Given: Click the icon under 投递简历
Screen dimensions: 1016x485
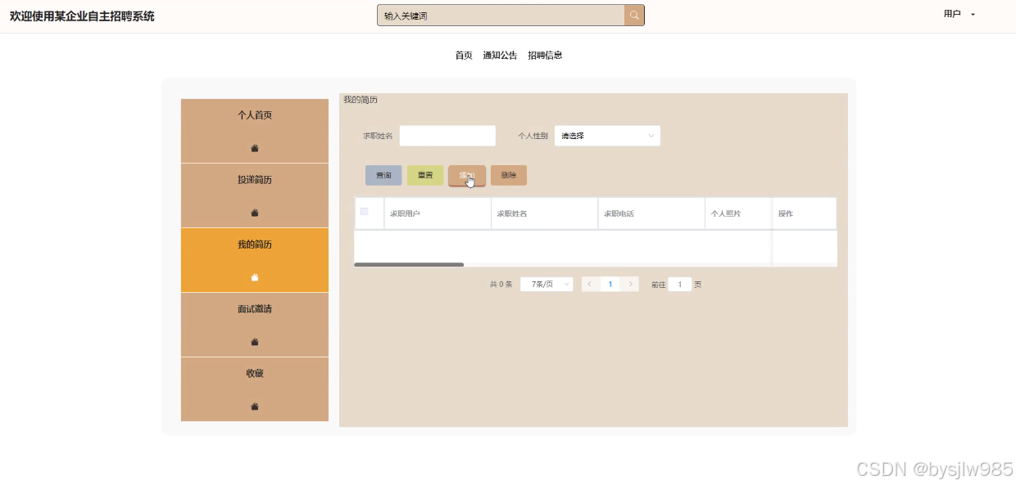Looking at the screenshot, I should pos(255,213).
